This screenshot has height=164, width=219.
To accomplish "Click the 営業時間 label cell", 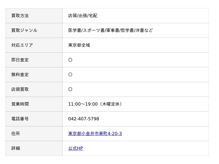I will [x=20, y=104].
